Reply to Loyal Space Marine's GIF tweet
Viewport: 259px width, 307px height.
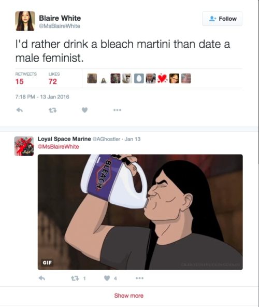pyautogui.click(x=42, y=278)
